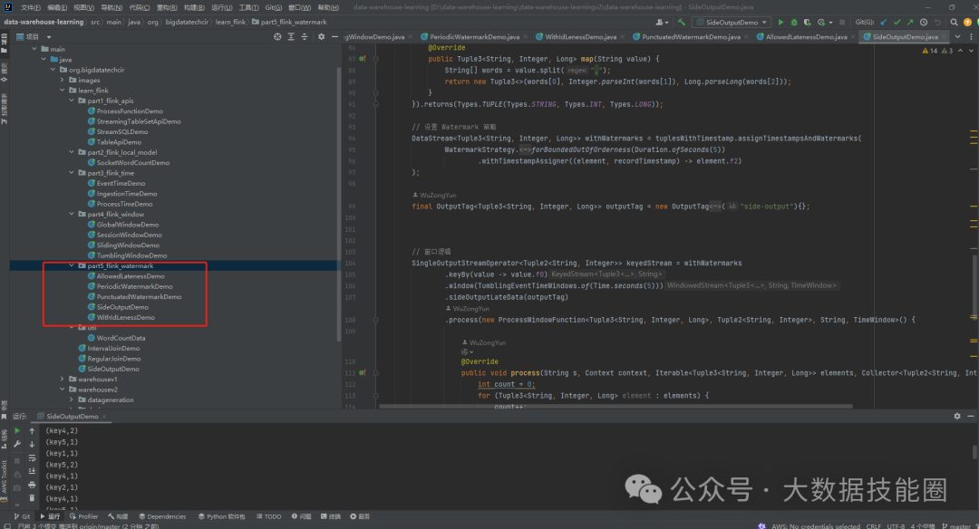
Task: Collapse the part4_flink_window folder
Action: 72,214
